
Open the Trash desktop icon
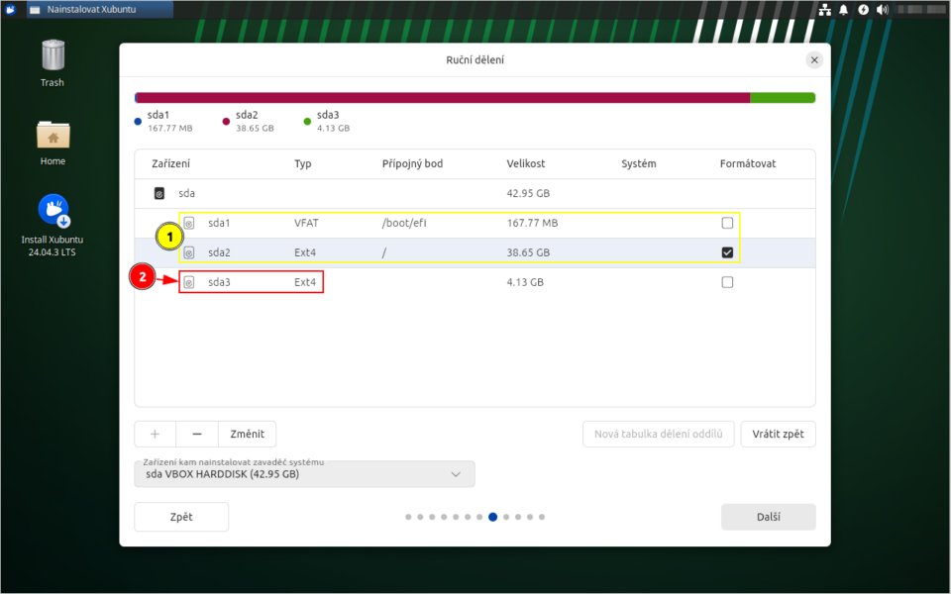tap(53, 56)
